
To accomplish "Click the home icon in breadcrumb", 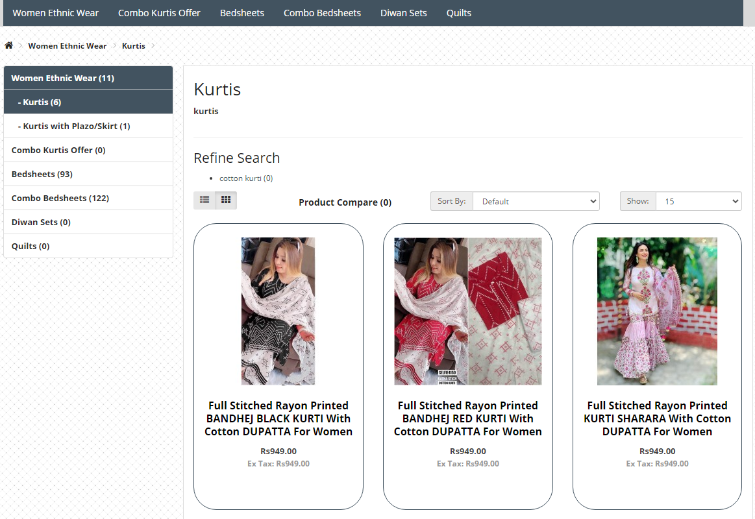I will point(9,45).
